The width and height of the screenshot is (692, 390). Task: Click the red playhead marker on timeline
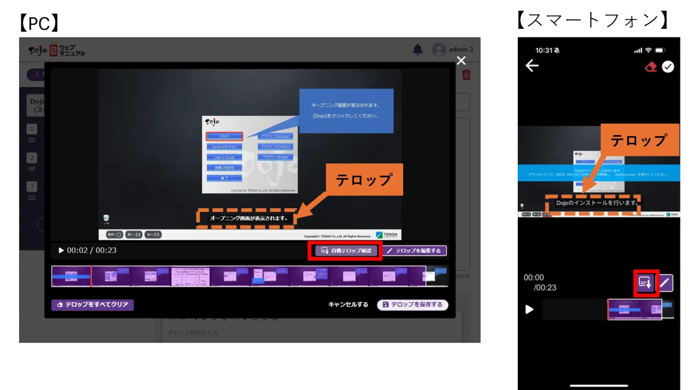point(91,276)
